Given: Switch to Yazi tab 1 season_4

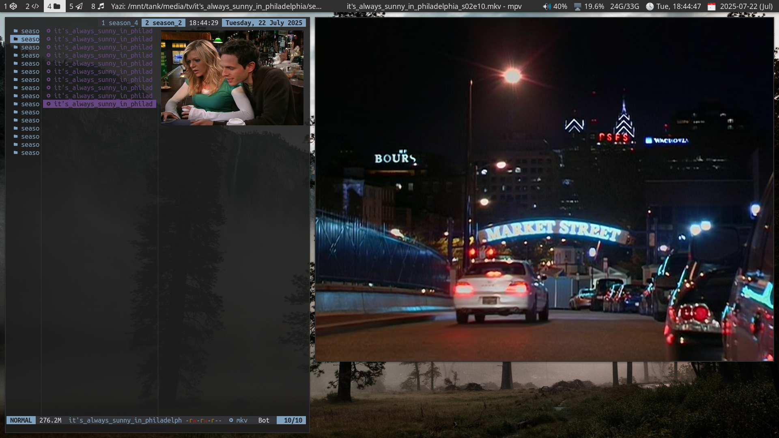Looking at the screenshot, I should click(x=120, y=23).
